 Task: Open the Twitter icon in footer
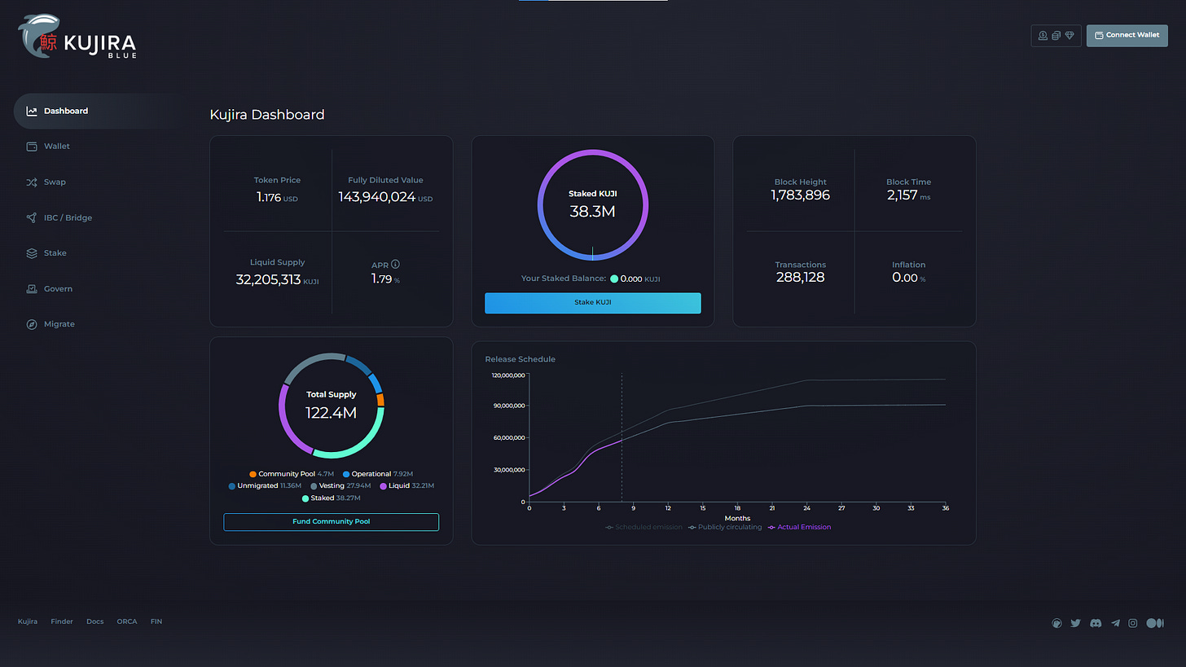(x=1076, y=623)
